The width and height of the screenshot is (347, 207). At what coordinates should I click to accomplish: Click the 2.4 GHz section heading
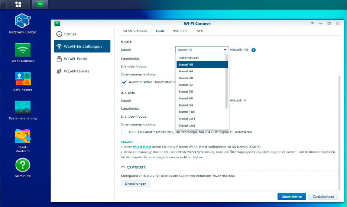click(128, 93)
